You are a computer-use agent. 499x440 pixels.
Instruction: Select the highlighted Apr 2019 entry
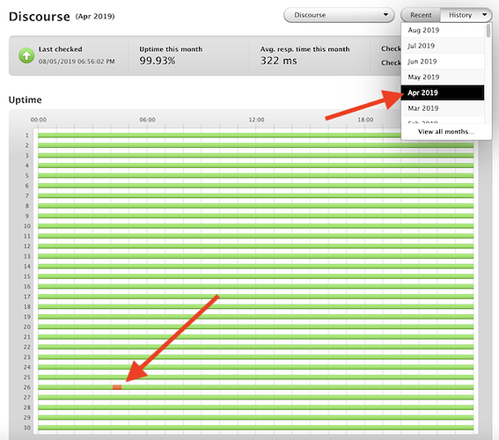(443, 92)
